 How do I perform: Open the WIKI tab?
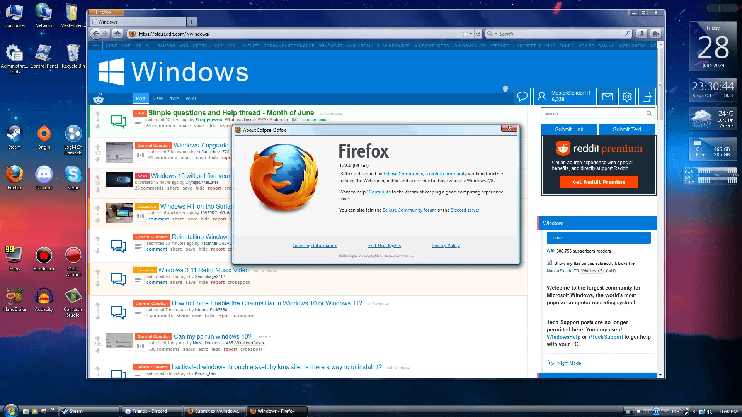click(x=191, y=99)
